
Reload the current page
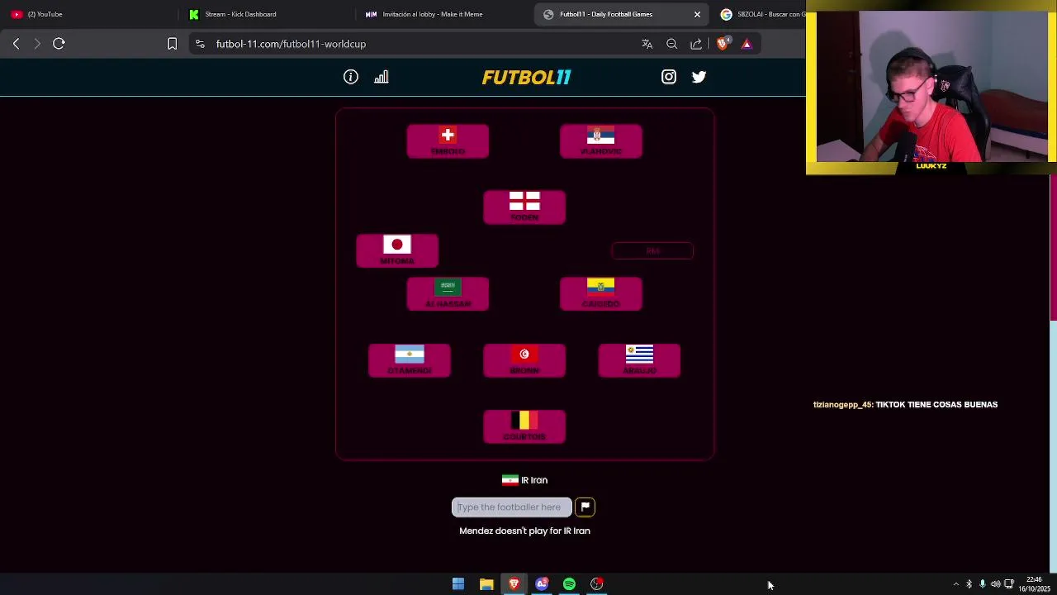(59, 44)
